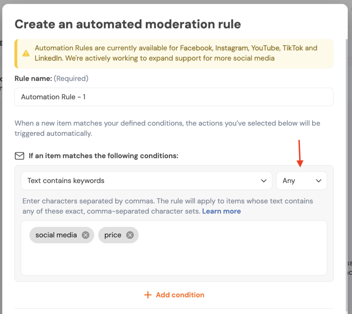Expand the chevron next to "Any"

(x=319, y=181)
